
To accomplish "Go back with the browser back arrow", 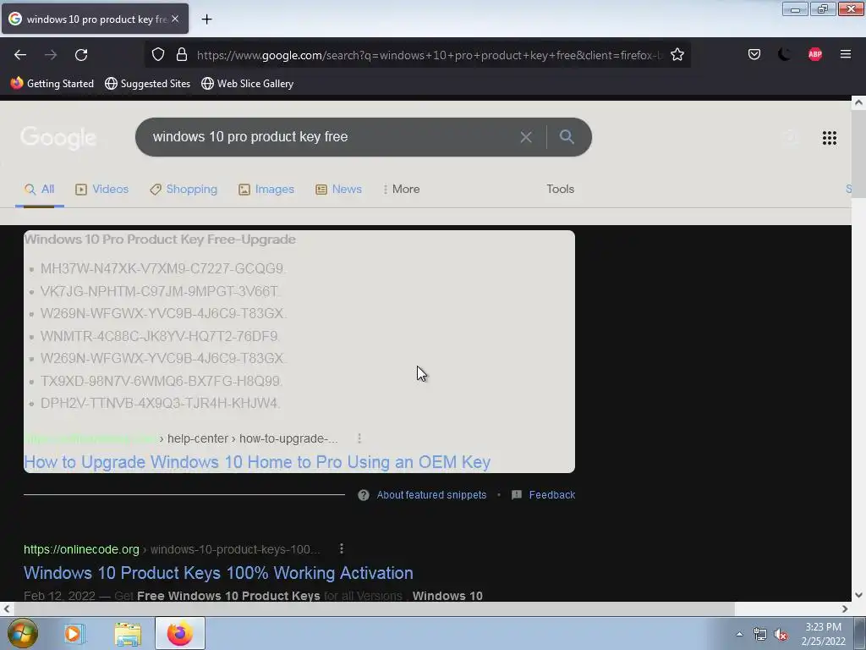I will [20, 55].
